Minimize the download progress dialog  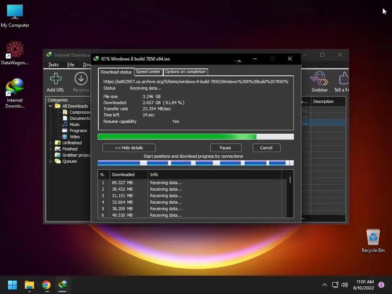(255, 59)
